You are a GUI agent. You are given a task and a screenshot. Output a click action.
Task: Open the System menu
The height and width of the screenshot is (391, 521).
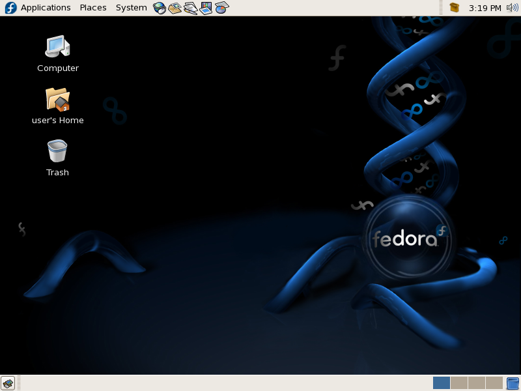132,8
